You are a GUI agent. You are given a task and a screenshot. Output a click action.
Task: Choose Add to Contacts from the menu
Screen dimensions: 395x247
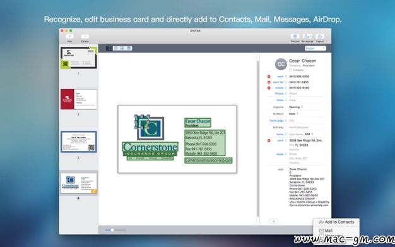[336, 222]
